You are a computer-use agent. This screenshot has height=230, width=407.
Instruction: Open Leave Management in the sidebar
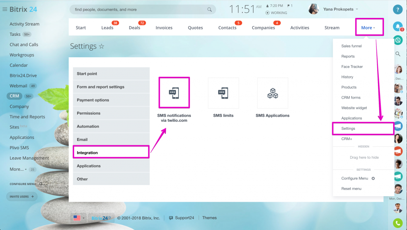tap(29, 158)
